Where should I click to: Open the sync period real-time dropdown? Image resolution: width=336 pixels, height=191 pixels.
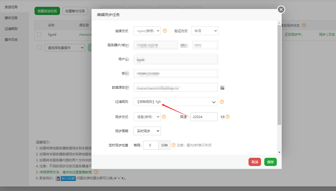[x=147, y=131]
